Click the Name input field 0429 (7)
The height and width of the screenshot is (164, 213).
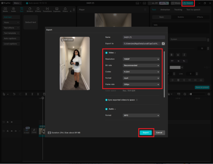point(144,37)
